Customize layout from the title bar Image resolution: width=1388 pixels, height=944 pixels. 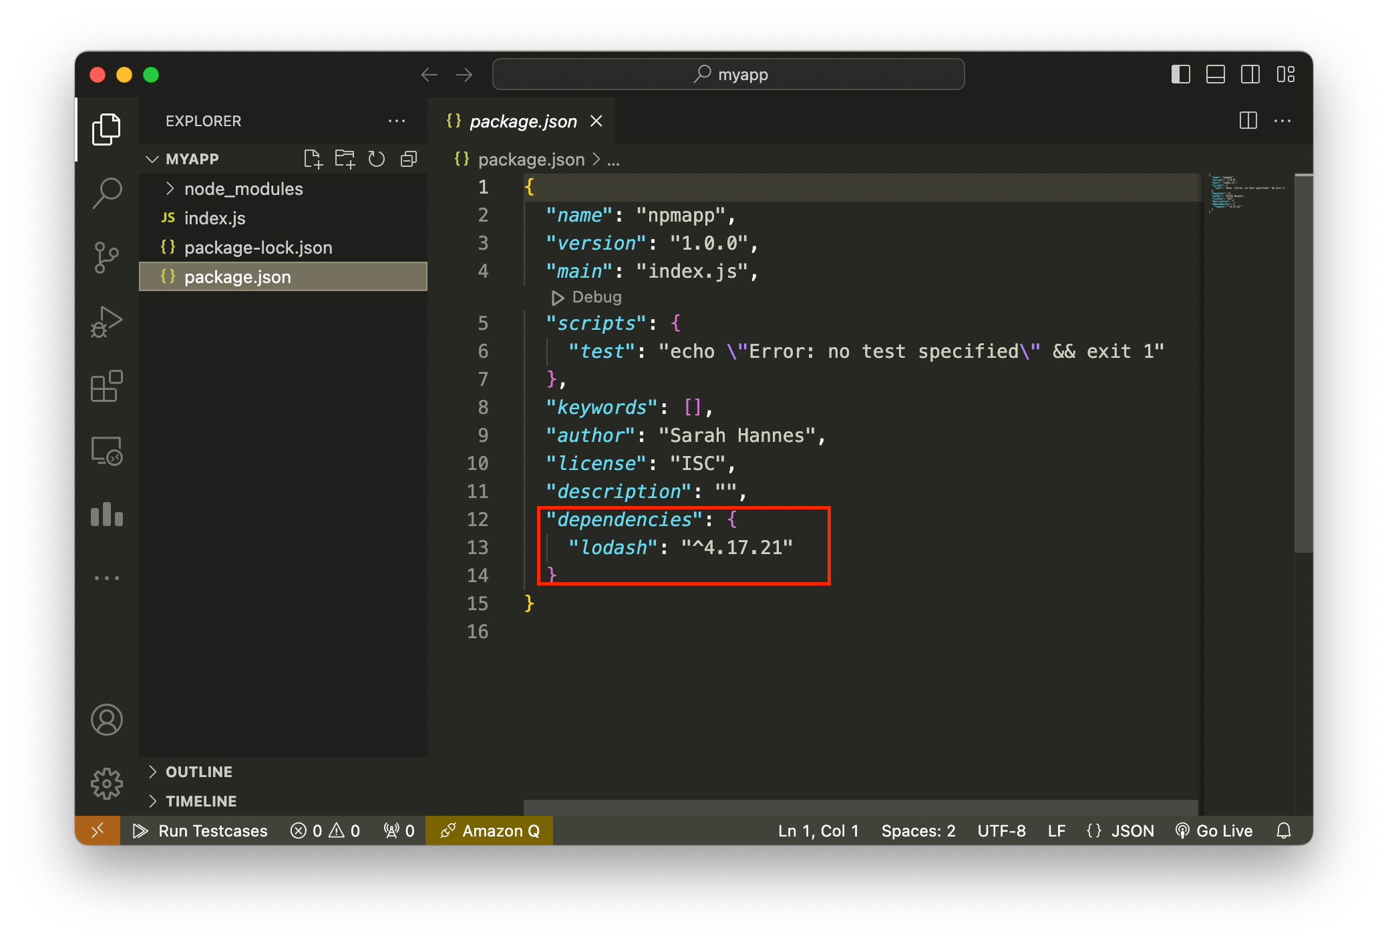pyautogui.click(x=1286, y=74)
